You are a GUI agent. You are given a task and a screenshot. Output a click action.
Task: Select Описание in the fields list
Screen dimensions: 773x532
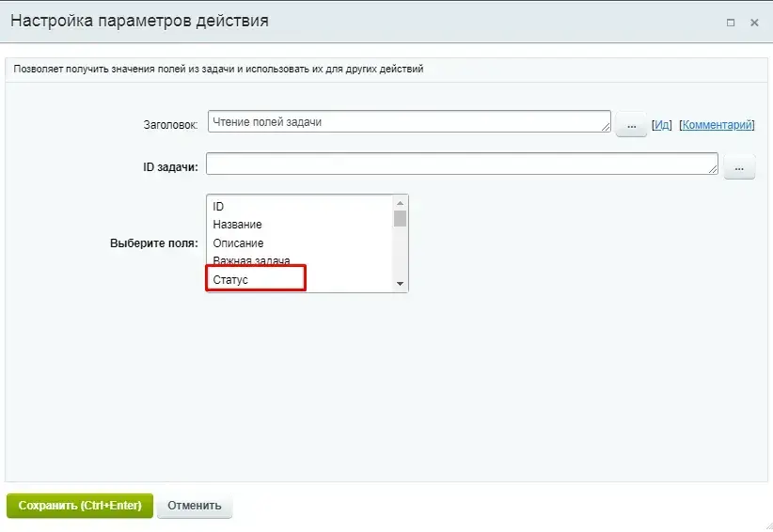[x=300, y=243]
